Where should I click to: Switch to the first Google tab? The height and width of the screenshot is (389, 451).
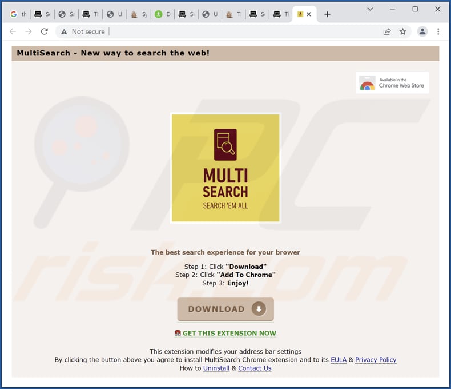point(18,14)
